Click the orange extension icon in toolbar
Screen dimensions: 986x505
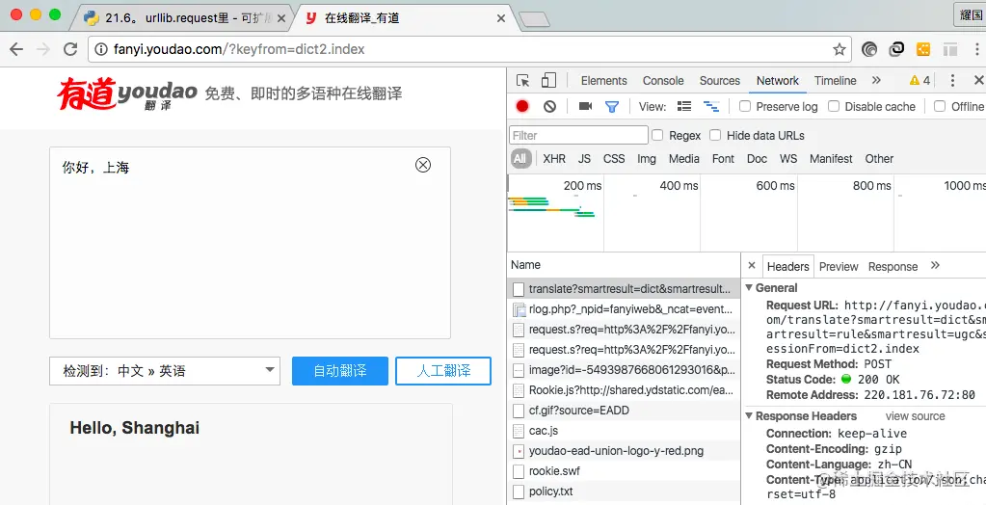923,49
